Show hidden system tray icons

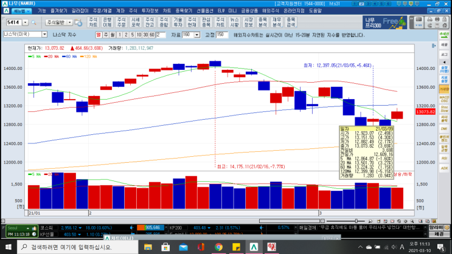(x=360, y=247)
